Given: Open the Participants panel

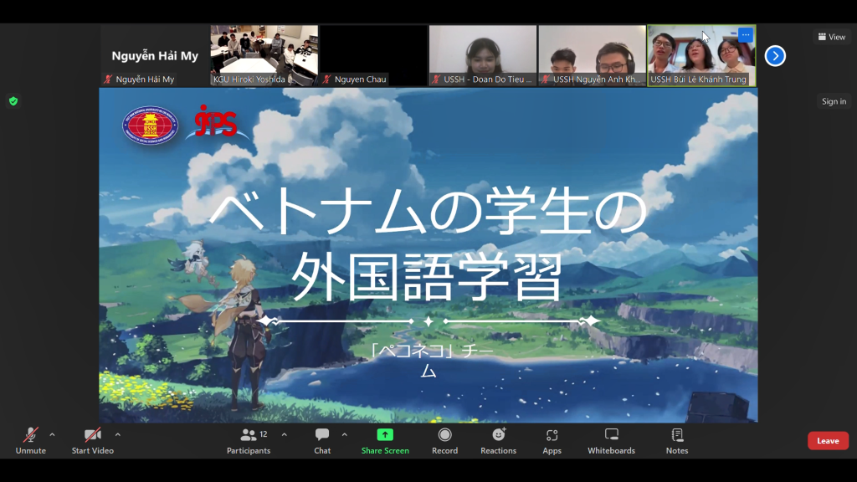Looking at the screenshot, I should click(249, 440).
